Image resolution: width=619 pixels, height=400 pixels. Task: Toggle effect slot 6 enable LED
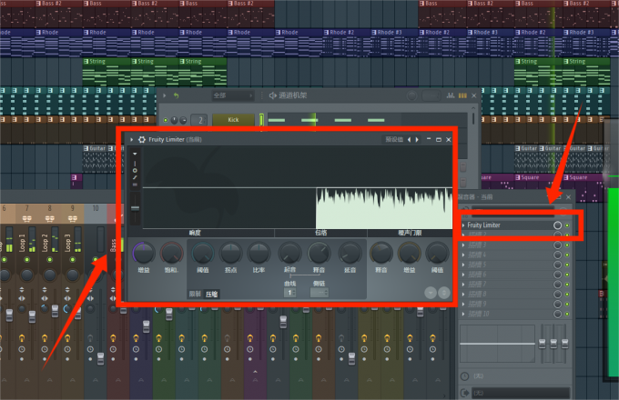pos(567,275)
